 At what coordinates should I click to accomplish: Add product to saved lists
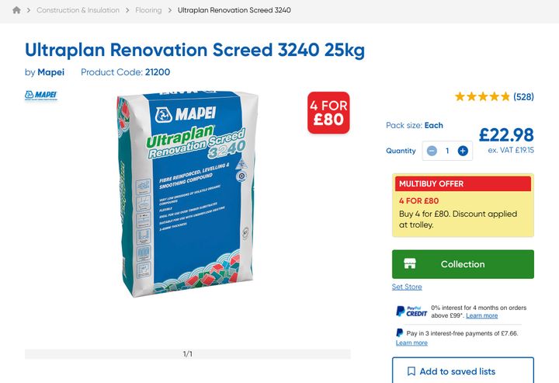457,371
